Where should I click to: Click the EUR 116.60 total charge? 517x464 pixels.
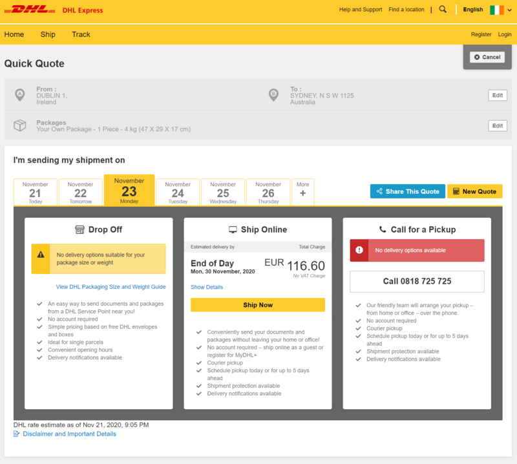(295, 265)
